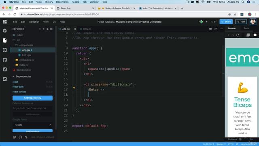Click the Add Resource button
Image resolution: width=259 pixels, height=146 pixels.
pos(32,114)
